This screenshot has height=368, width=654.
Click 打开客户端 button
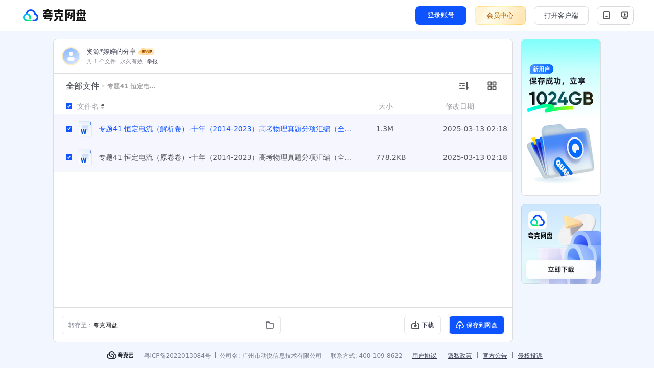pyautogui.click(x=561, y=15)
